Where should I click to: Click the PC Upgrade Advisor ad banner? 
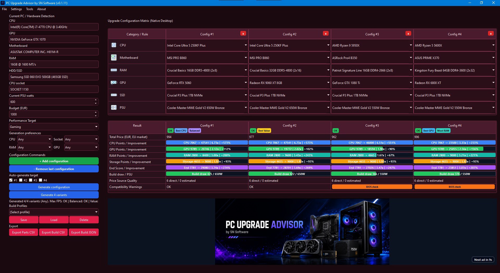[302, 232]
